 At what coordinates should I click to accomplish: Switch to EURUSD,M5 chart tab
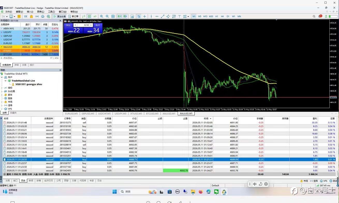click(x=71, y=113)
